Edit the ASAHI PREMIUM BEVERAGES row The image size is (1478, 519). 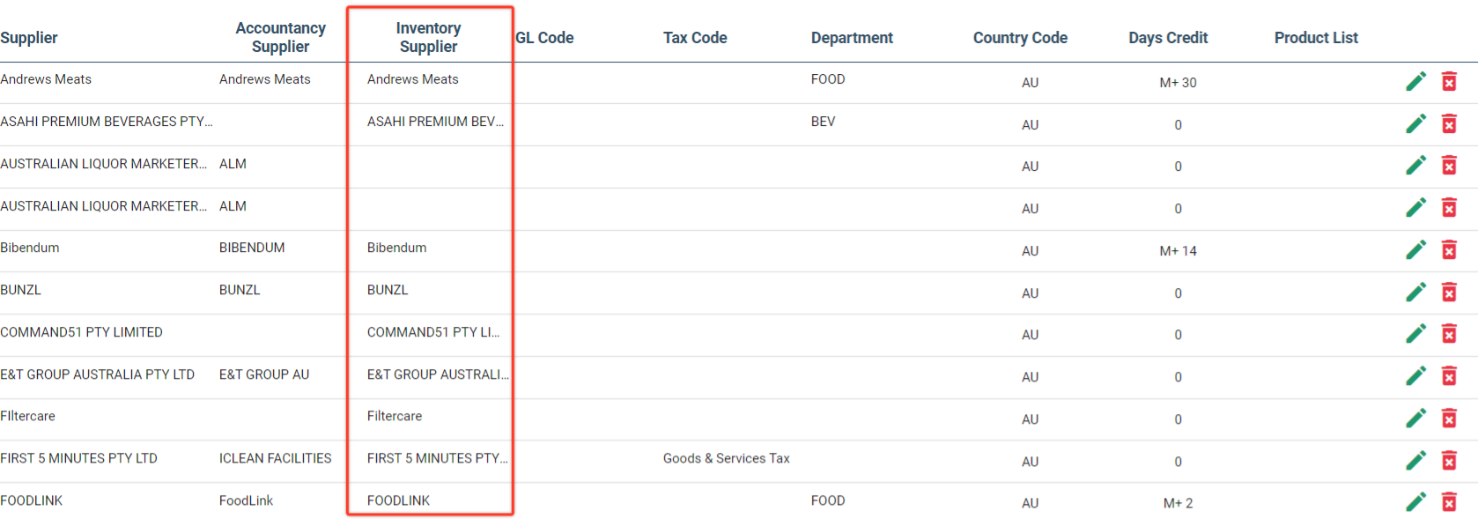pyautogui.click(x=1415, y=124)
